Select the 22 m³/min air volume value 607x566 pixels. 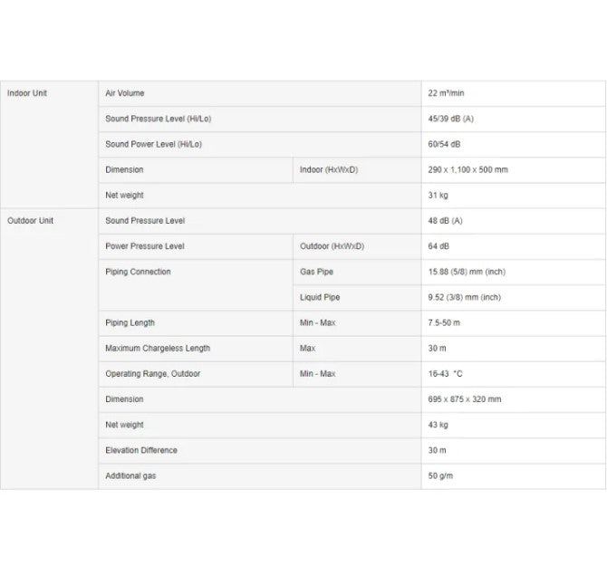[446, 93]
